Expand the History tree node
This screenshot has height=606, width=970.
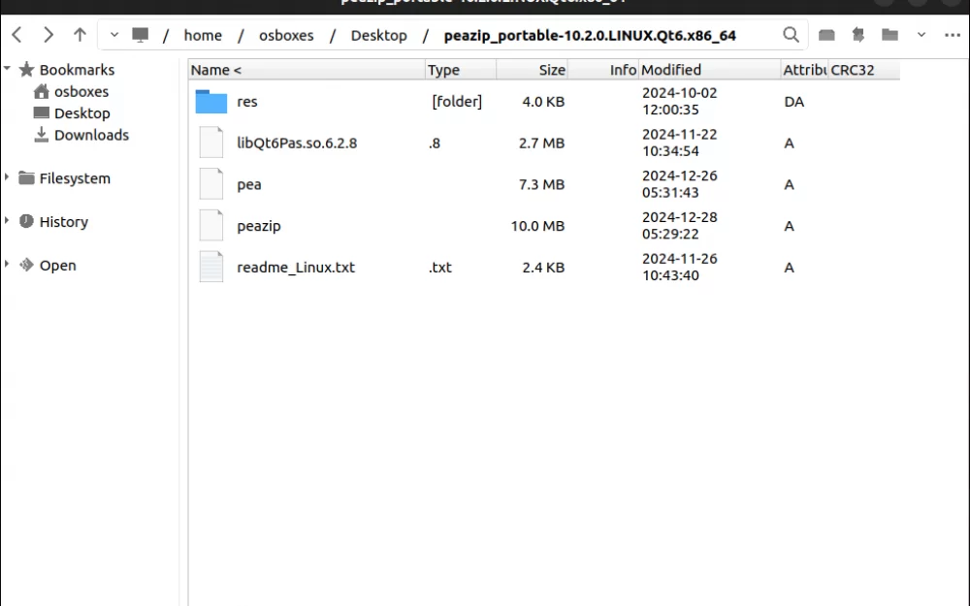[x=7, y=221]
